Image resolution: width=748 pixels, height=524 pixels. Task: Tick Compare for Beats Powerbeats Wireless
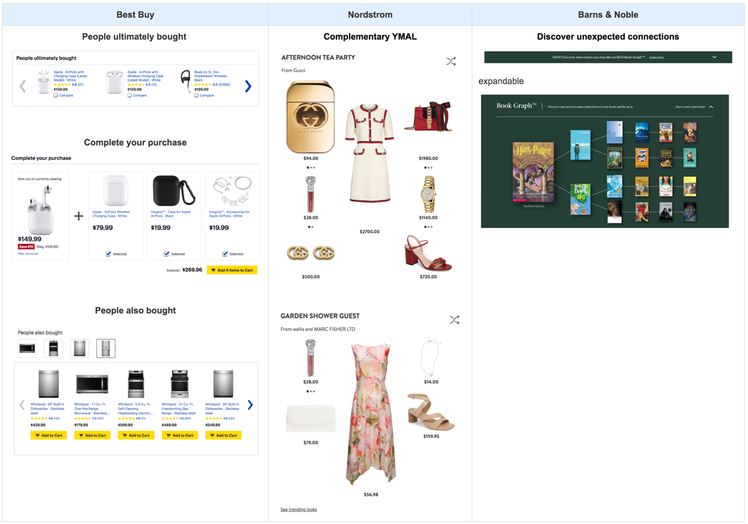(197, 95)
